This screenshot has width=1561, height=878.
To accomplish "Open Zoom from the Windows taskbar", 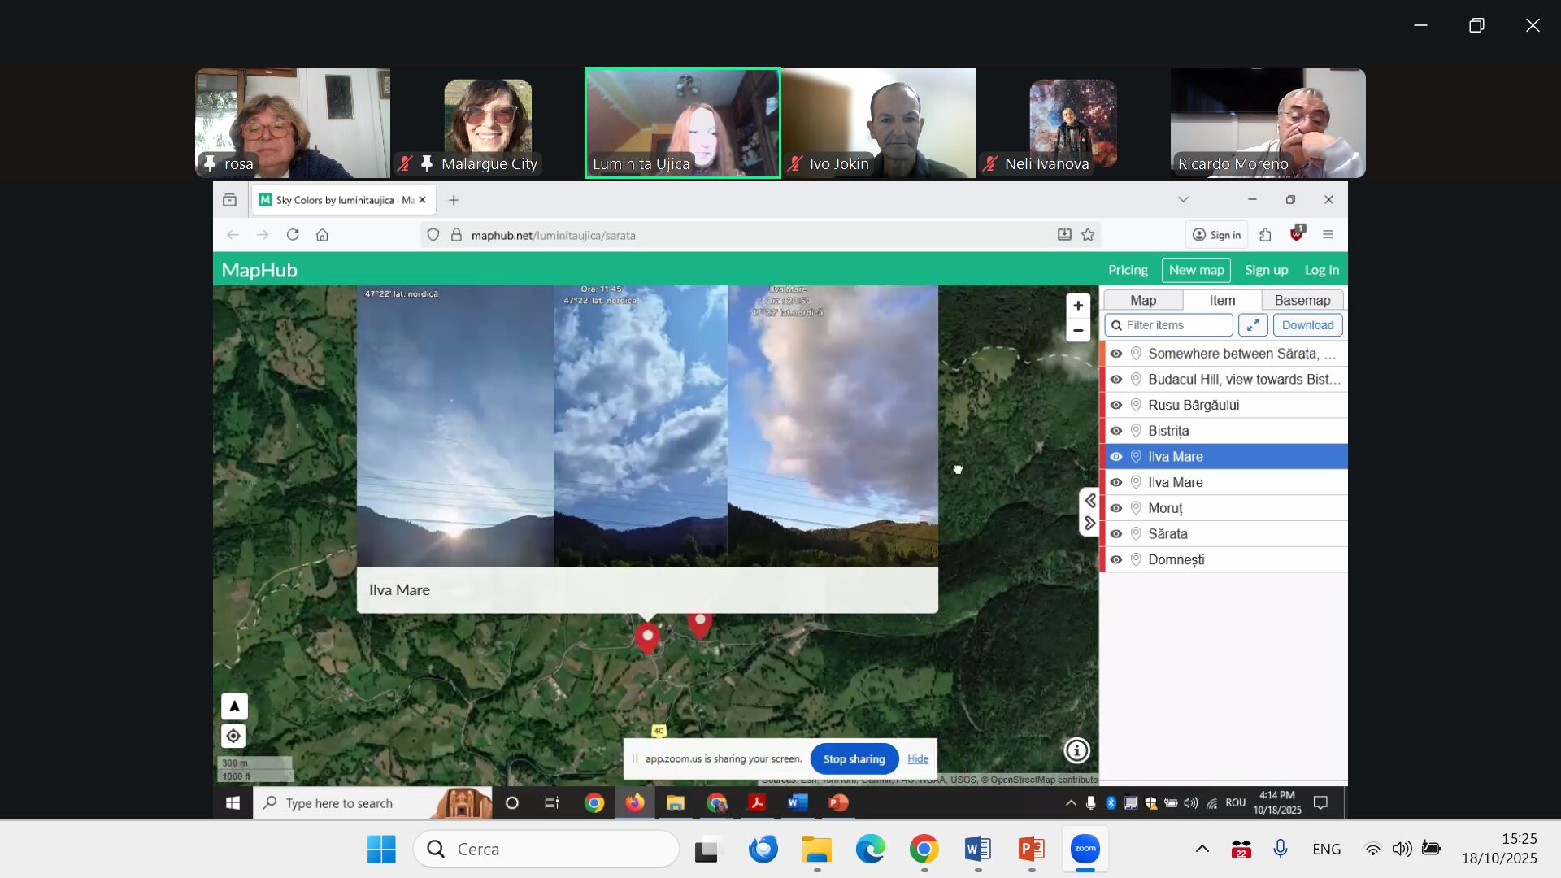I will pyautogui.click(x=1085, y=849).
